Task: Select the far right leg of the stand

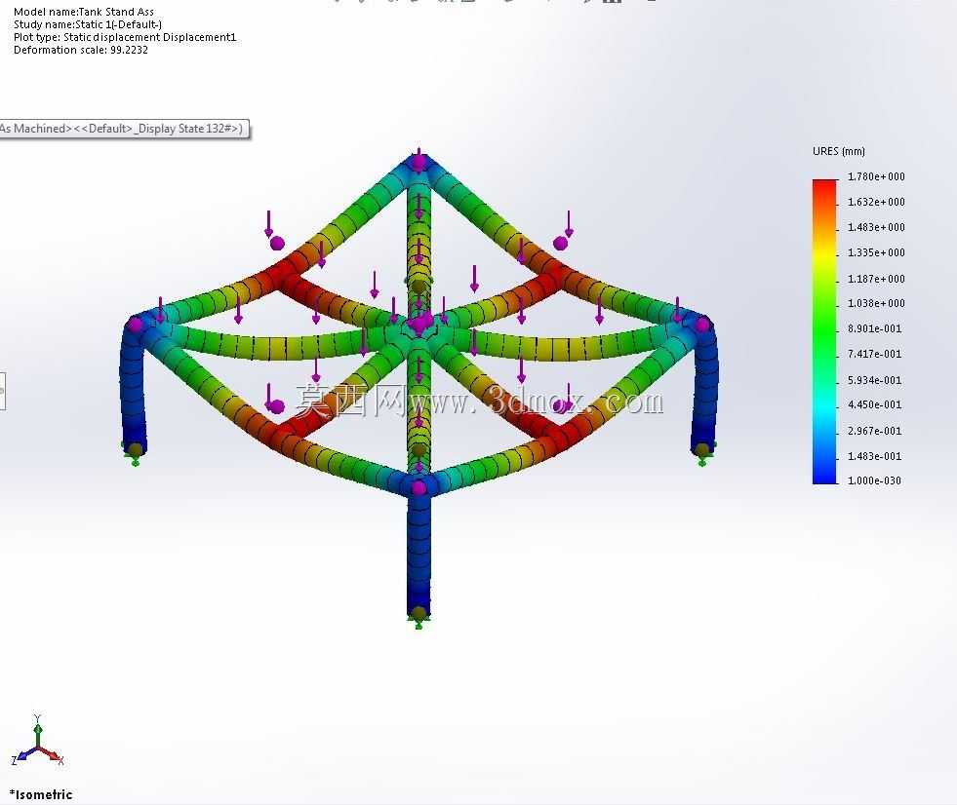Action: [x=705, y=390]
